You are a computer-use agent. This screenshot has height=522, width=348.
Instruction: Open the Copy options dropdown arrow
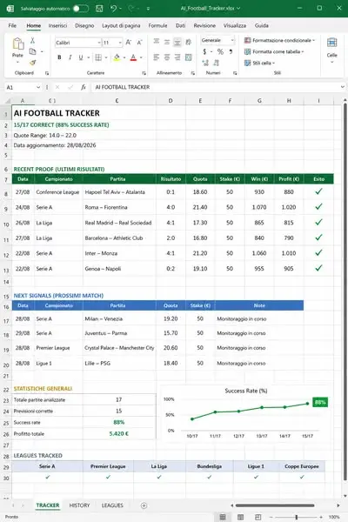click(x=42, y=51)
